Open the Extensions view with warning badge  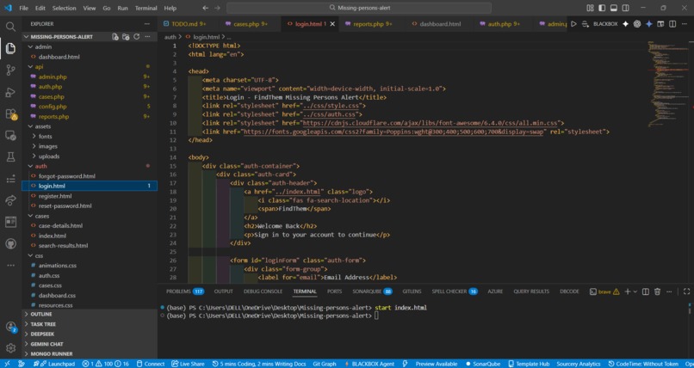tap(10, 114)
